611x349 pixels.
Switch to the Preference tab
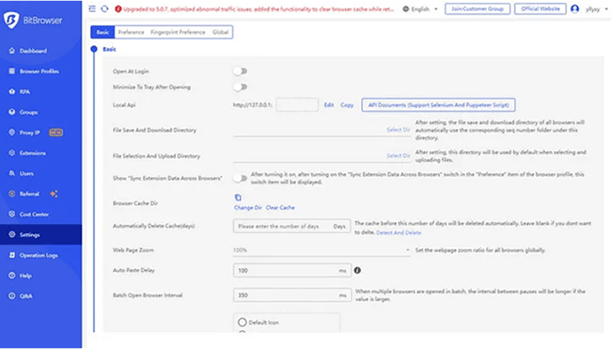[x=131, y=32]
